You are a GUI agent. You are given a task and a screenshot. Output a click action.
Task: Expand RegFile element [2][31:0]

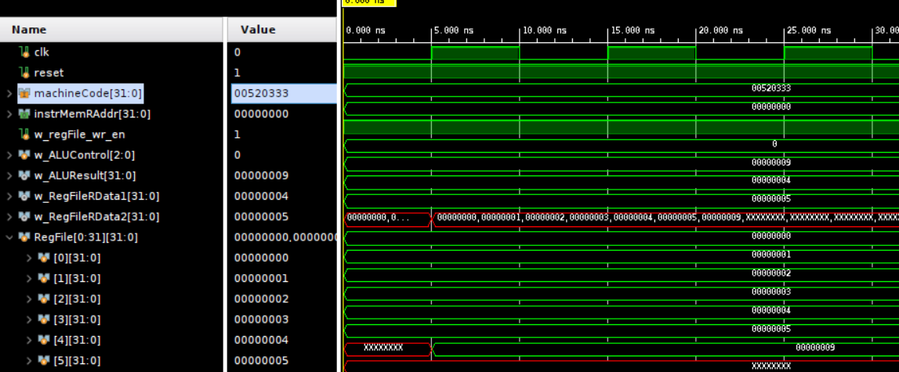pos(29,299)
